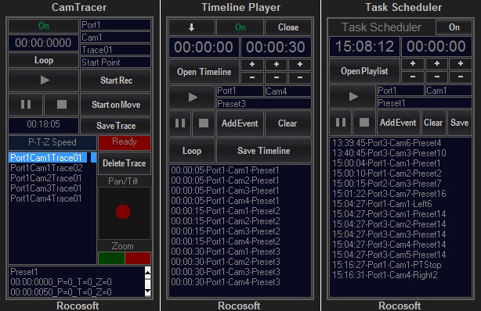Click Delete Trace button
481x311 pixels.
coord(125,163)
